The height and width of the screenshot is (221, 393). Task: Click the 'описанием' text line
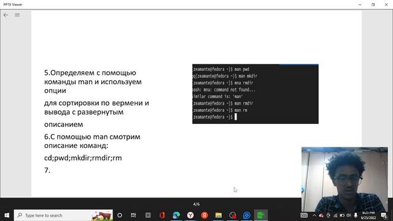click(x=64, y=125)
